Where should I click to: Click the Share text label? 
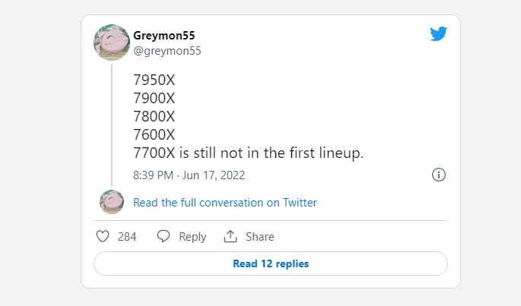click(x=259, y=237)
